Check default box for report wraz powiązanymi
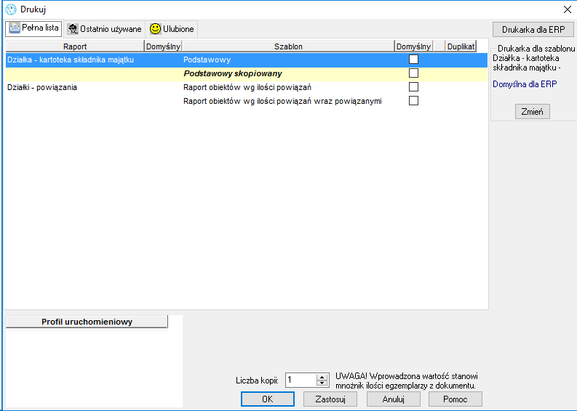The height and width of the screenshot is (411, 577). (413, 101)
